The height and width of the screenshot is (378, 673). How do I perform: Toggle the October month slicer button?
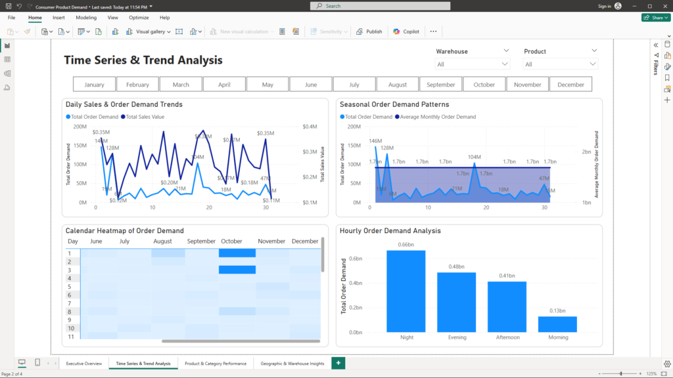484,85
